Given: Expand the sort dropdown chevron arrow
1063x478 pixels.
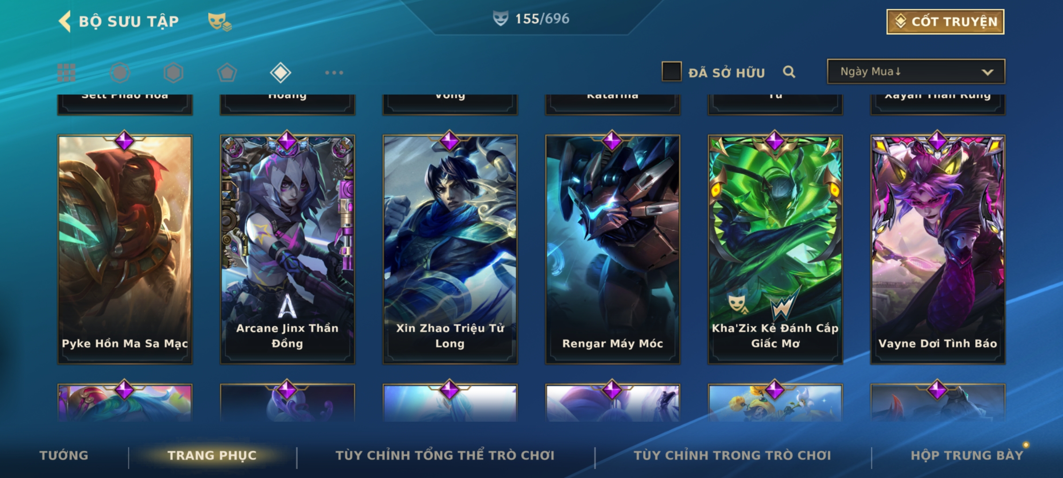Looking at the screenshot, I should click(x=987, y=72).
